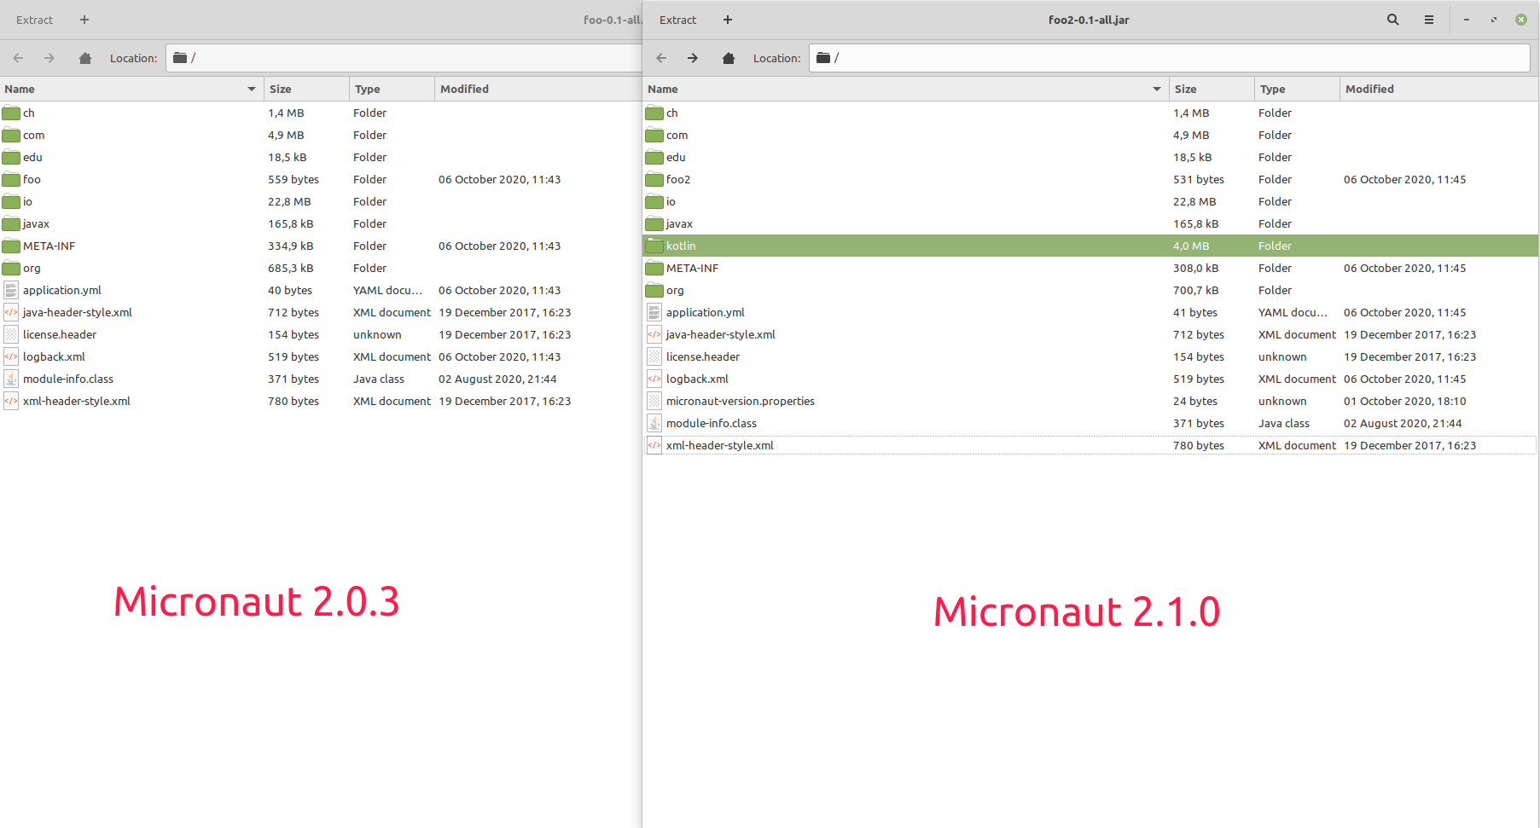Select 'logback.xml' in left window
This screenshot has height=828, width=1540.
tap(54, 356)
